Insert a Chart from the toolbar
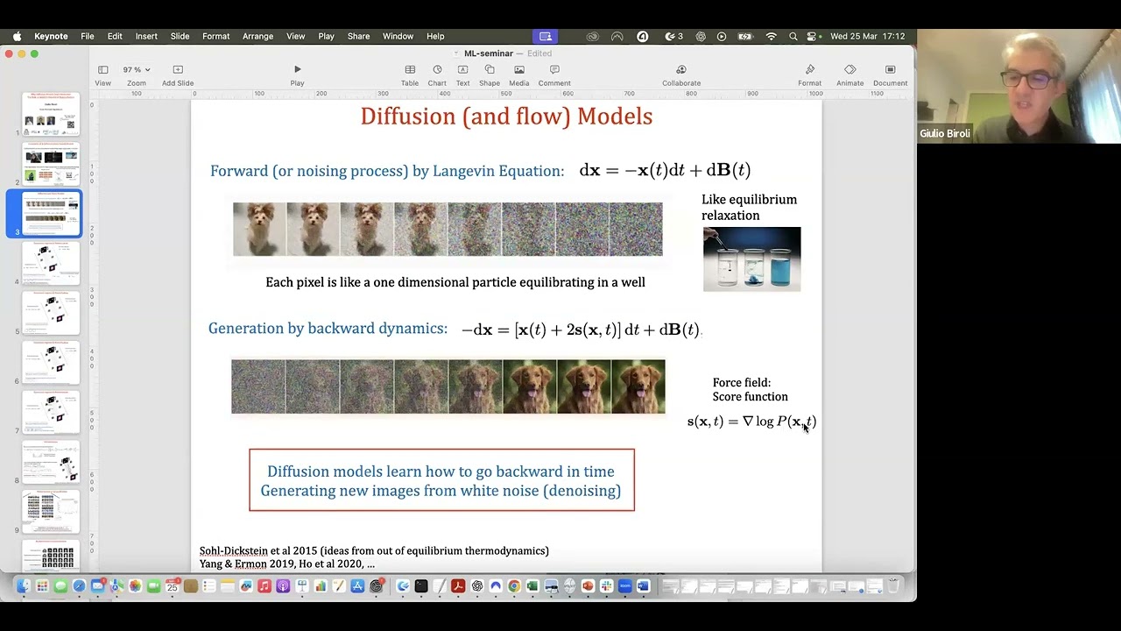The width and height of the screenshot is (1121, 631). tap(437, 70)
